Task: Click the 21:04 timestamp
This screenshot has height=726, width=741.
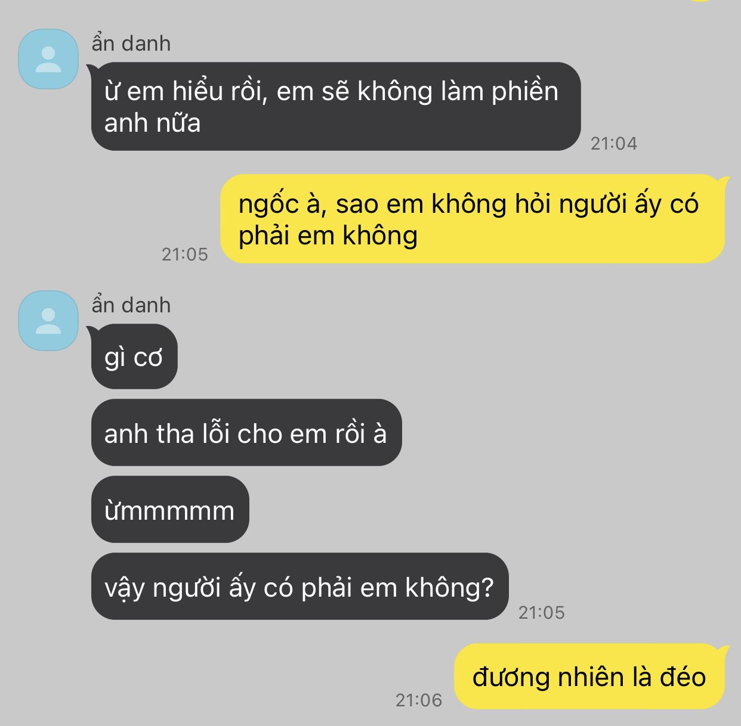Action: pos(614,143)
